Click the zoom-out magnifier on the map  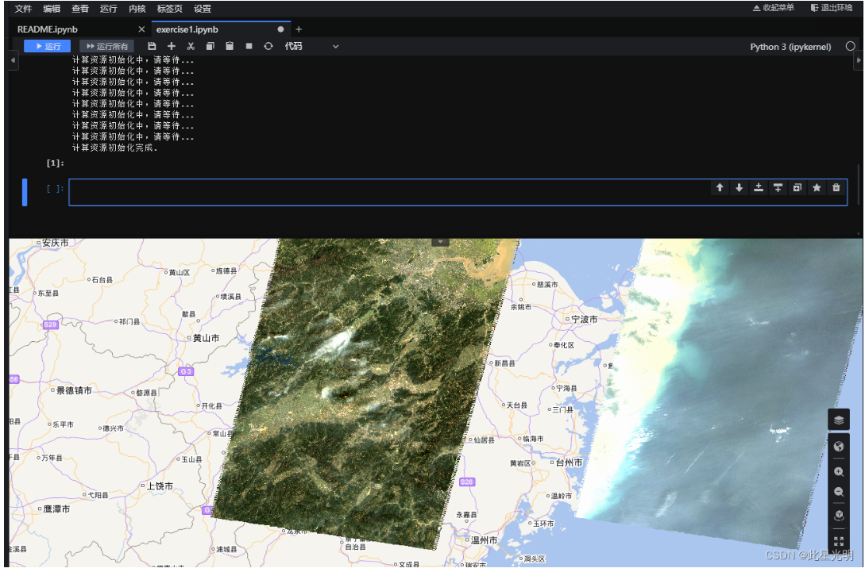point(839,491)
